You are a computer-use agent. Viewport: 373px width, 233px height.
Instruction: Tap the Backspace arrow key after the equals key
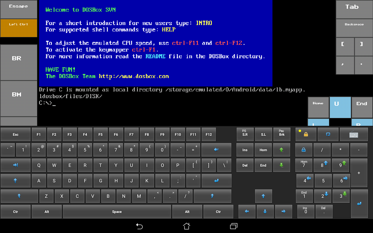pos(216,150)
